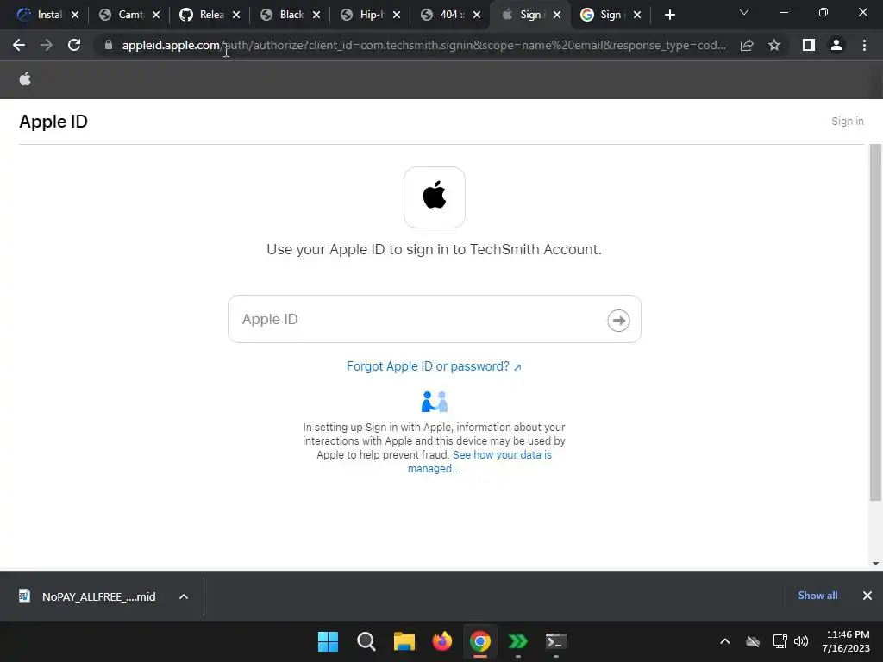The width and height of the screenshot is (883, 662).
Task: Click the privacy handshake icon
Action: coord(435,402)
